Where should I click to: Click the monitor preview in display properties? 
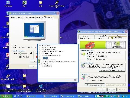34,31
